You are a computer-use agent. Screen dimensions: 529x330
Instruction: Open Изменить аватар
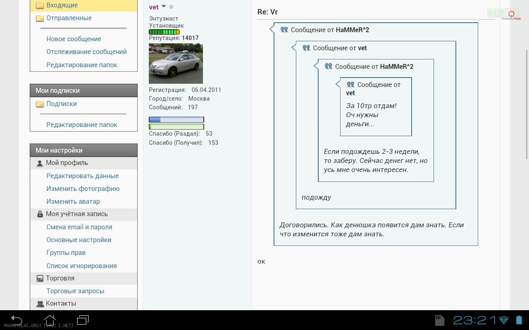pos(73,201)
